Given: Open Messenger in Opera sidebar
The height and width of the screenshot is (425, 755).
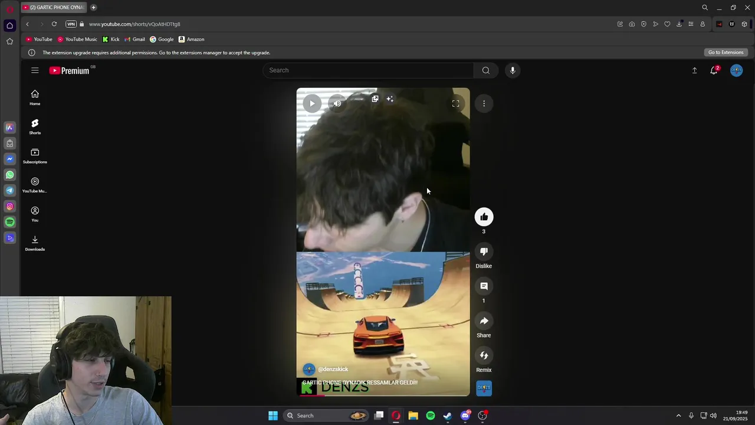Looking at the screenshot, I should tap(9, 159).
